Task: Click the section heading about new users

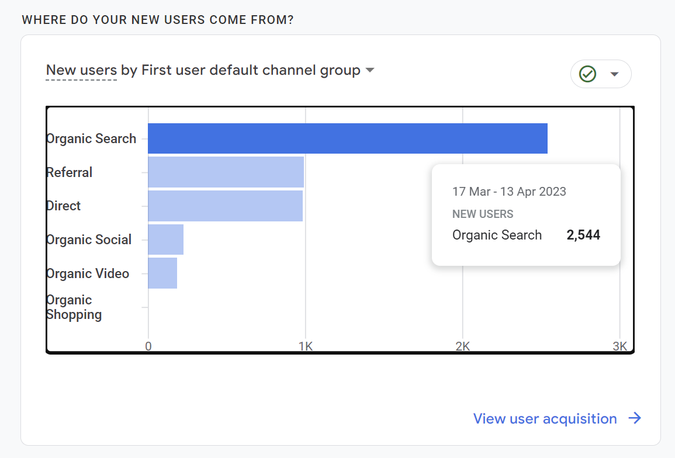Action: coord(157,20)
